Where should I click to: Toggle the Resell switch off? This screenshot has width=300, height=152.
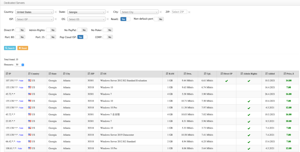pos(125,19)
